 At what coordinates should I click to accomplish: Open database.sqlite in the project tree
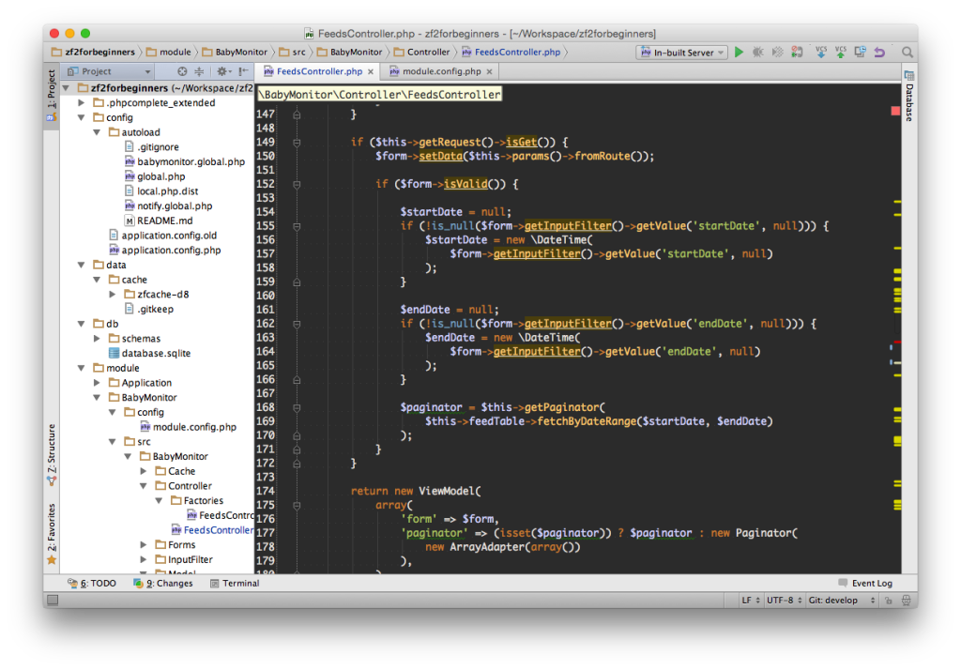[x=156, y=353]
